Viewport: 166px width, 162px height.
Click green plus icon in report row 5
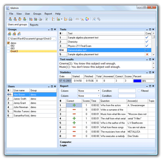(x=74, y=123)
